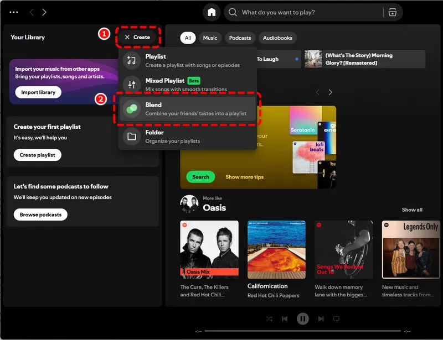Show next carousel item with the right chevron
443x340 pixels.
pos(330,92)
